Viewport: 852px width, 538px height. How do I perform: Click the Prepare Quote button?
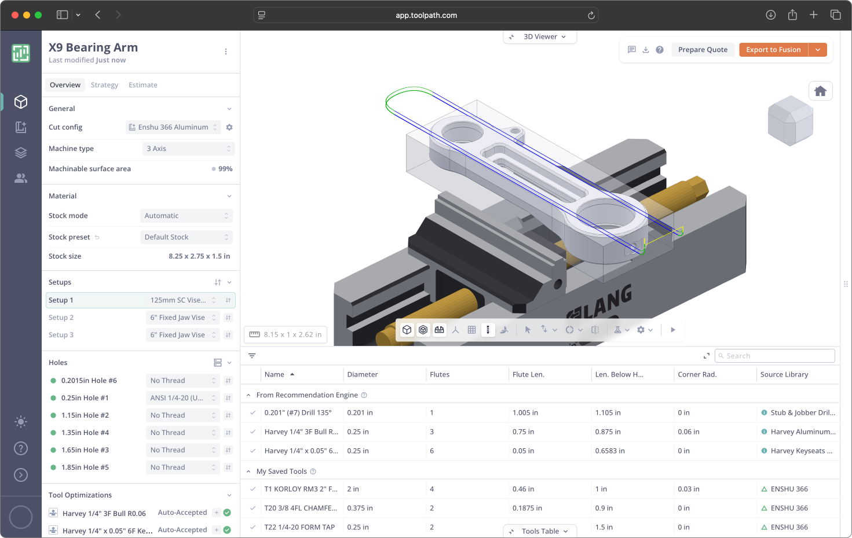pos(703,50)
